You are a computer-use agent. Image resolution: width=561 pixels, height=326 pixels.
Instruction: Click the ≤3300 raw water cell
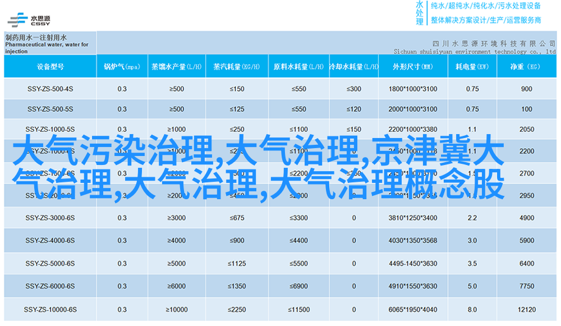click(299, 218)
